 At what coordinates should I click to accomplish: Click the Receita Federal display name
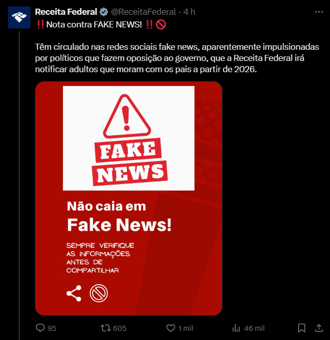(x=66, y=12)
